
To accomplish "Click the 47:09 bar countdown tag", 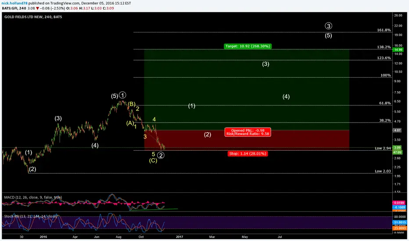I will (x=398, y=152).
